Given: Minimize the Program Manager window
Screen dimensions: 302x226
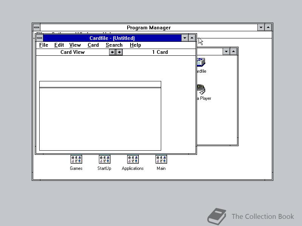Looking at the screenshot, I should click(x=261, y=27).
